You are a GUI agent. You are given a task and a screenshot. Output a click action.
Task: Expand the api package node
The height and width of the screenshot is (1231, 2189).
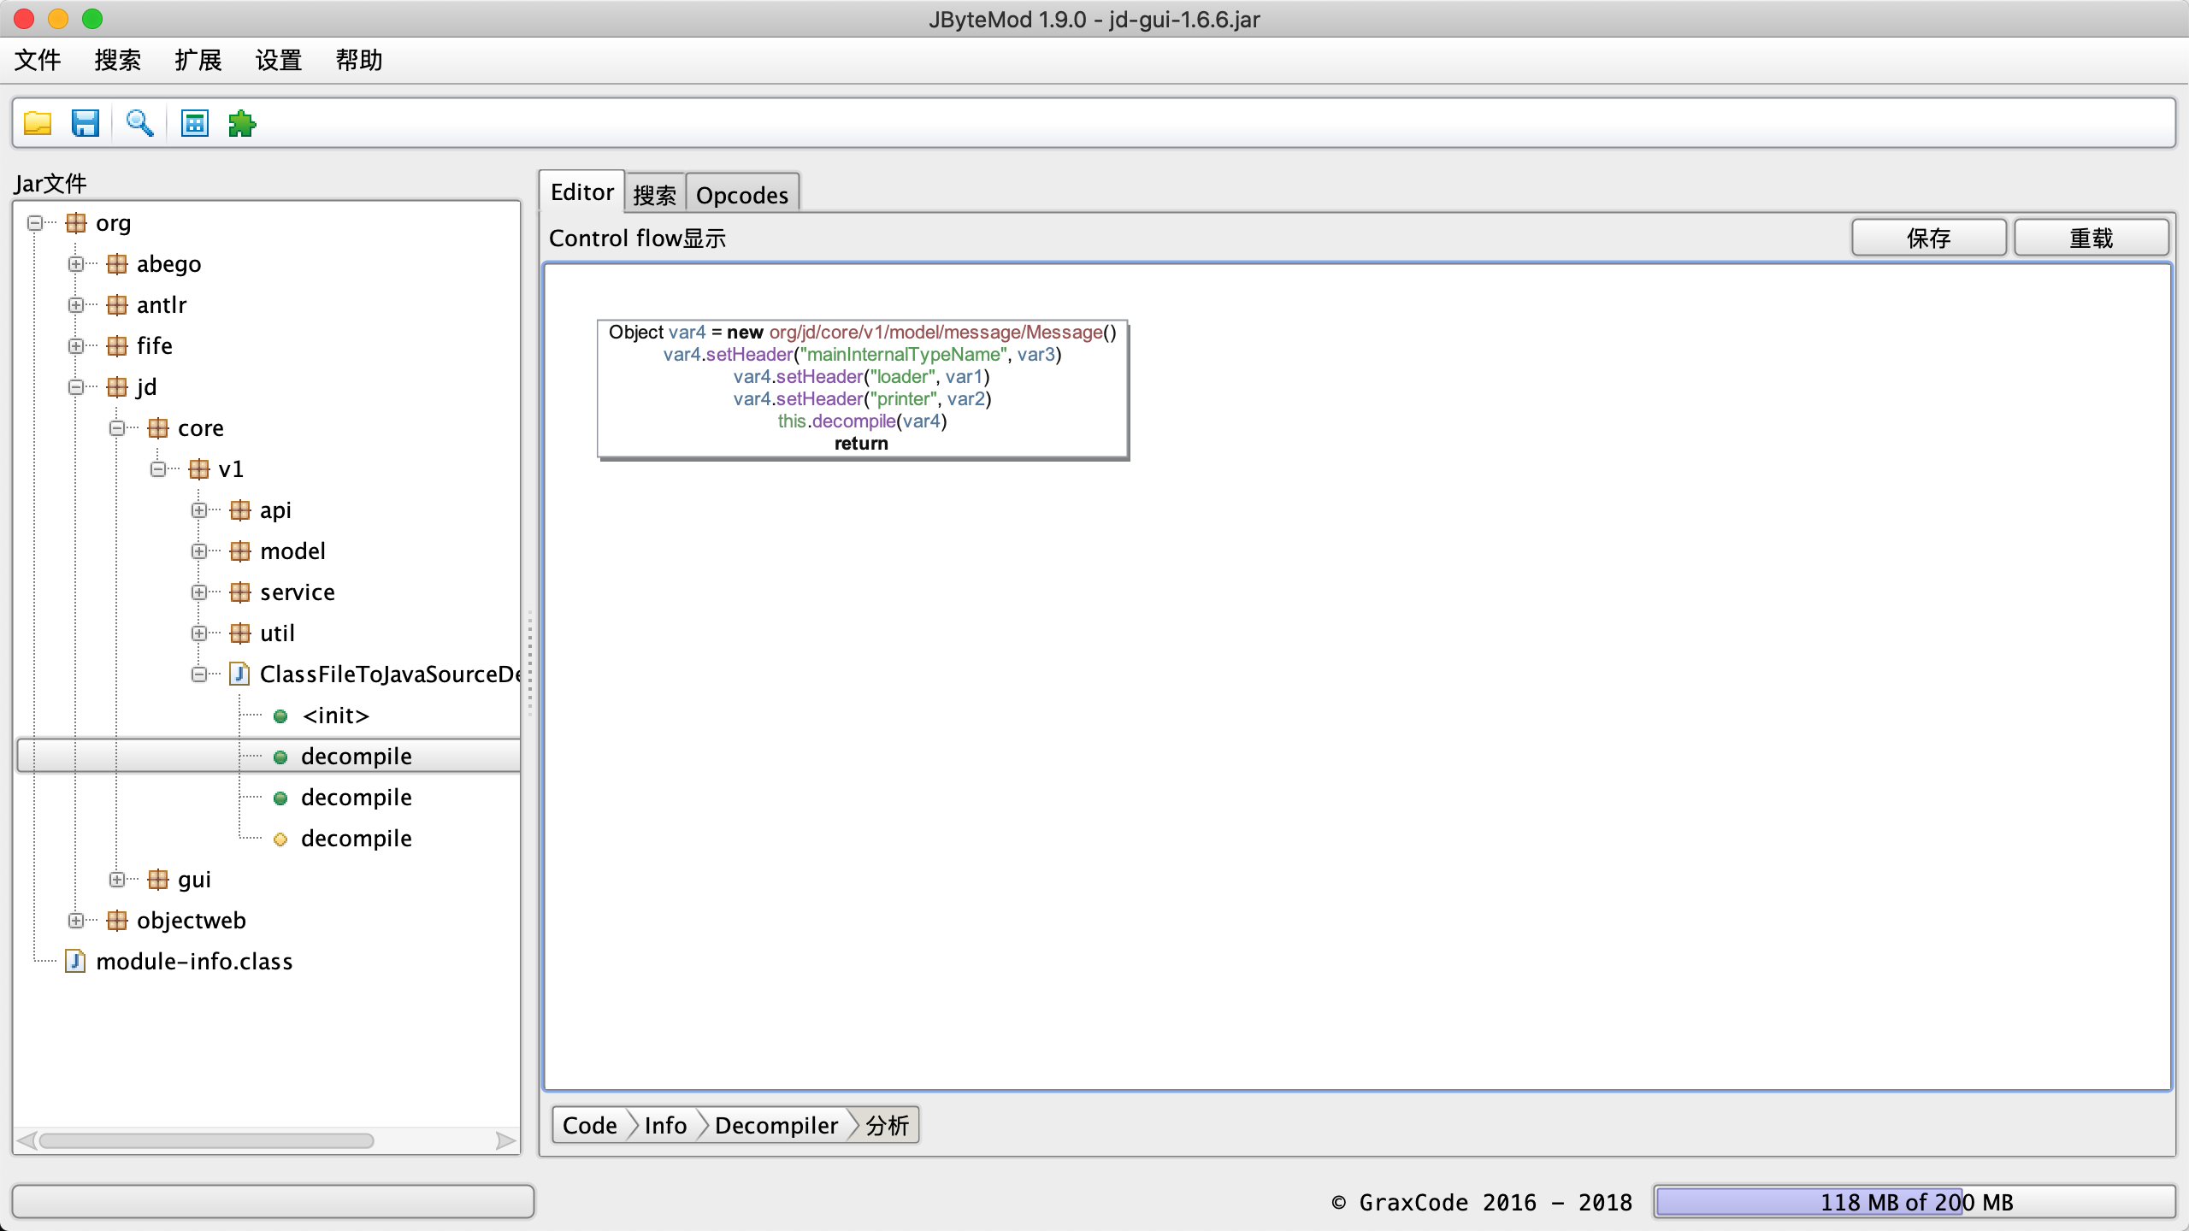[200, 509]
